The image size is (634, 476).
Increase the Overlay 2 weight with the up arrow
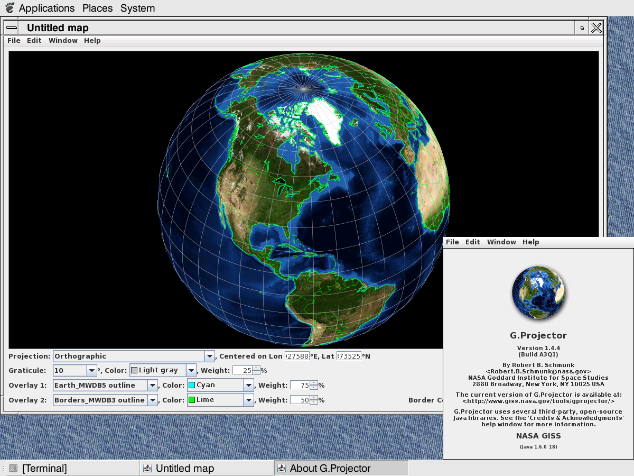coord(314,398)
